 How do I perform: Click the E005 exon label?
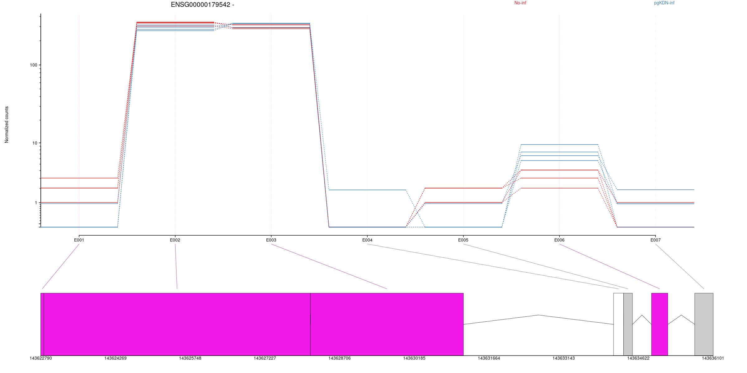[463, 240]
